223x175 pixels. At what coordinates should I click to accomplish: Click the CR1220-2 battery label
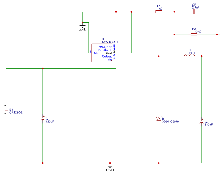pos(16,112)
